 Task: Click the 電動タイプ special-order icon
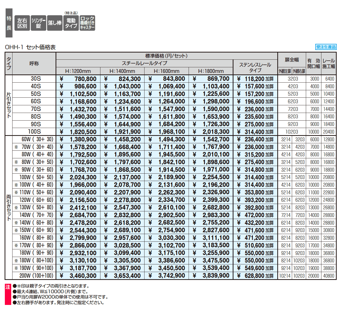point(71,23)
